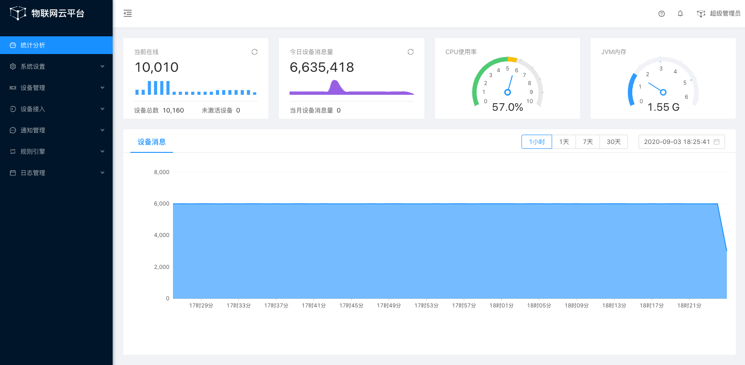Click the 设备接入 sidebar icon
This screenshot has height=365, width=745.
click(x=13, y=109)
